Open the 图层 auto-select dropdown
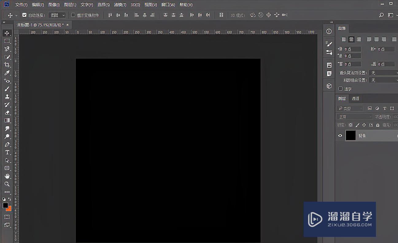Screen dimensions: 398x243 pyautogui.click(x=57, y=15)
